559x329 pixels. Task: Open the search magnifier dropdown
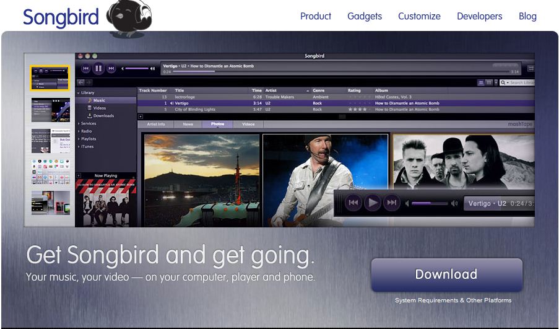click(504, 82)
